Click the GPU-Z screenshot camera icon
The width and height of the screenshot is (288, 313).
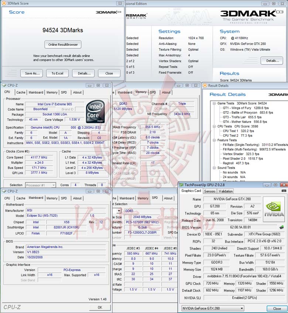284,191
